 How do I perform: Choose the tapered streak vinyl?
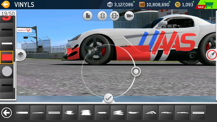pos(134,113)
